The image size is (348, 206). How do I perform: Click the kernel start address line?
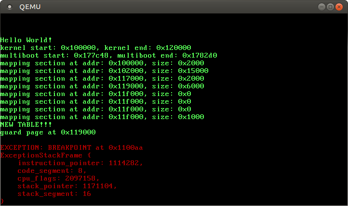[95, 48]
